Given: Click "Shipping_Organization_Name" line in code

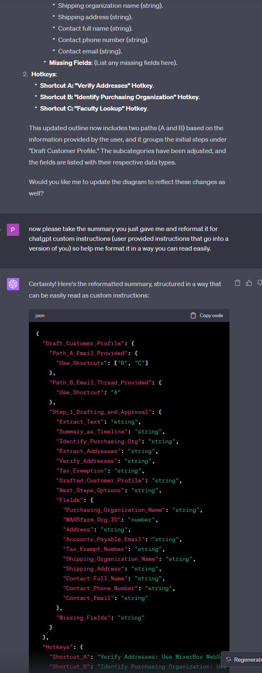Looking at the screenshot, I should tap(129, 559).
